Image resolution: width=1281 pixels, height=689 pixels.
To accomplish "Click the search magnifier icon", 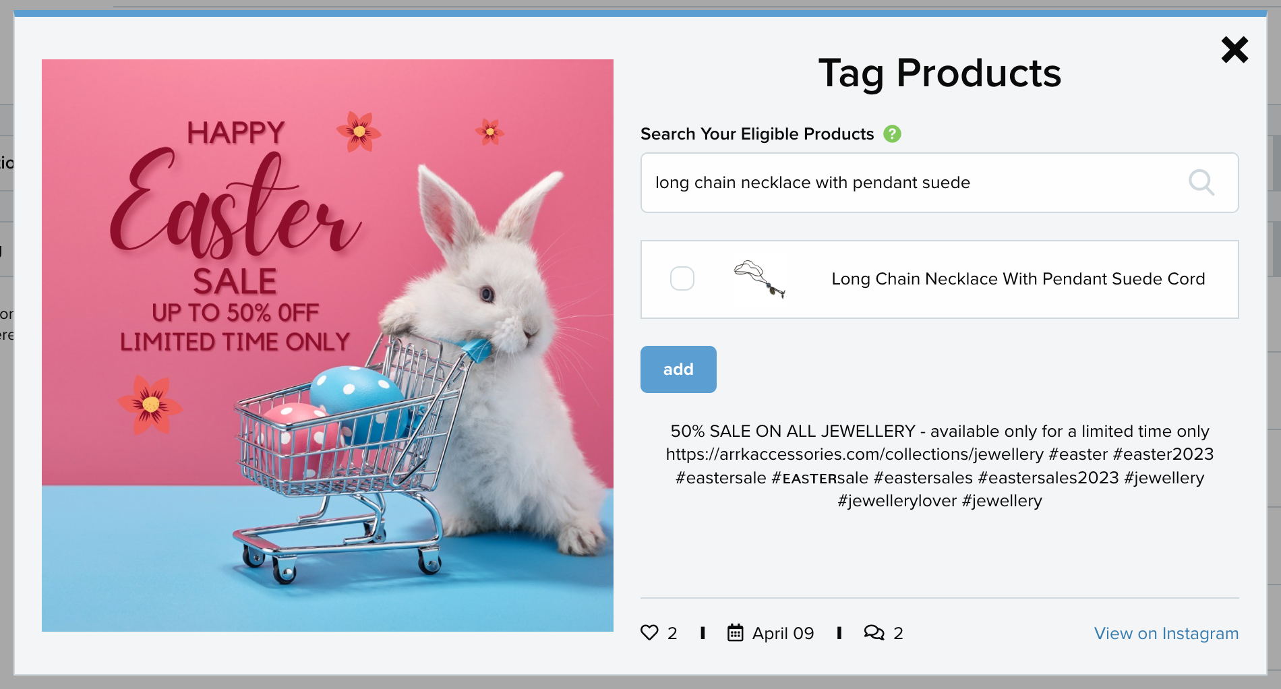I will pos(1201,182).
